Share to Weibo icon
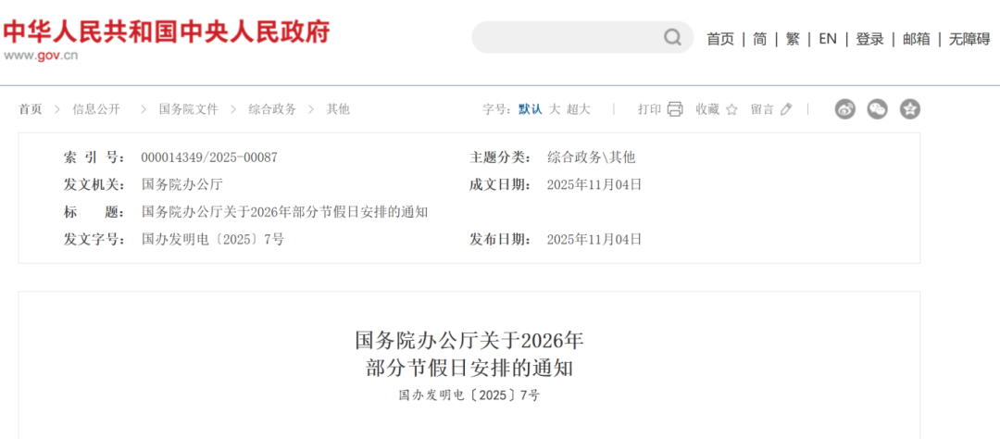The image size is (1000, 439). (x=845, y=109)
